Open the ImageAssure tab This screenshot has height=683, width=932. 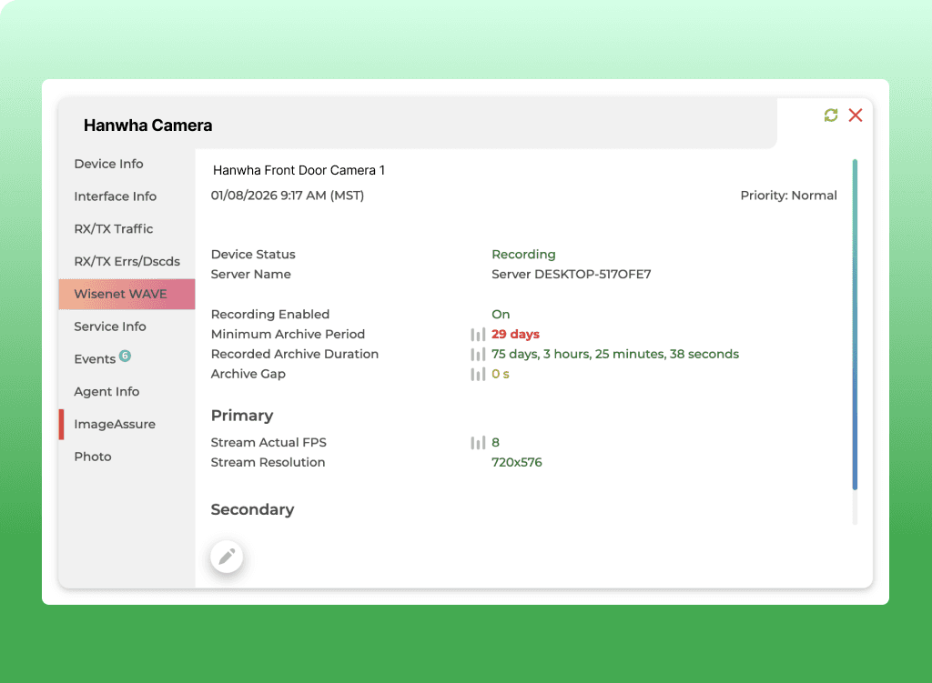(x=127, y=424)
